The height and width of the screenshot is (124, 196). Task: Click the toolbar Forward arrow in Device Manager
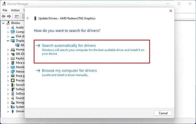9,16
